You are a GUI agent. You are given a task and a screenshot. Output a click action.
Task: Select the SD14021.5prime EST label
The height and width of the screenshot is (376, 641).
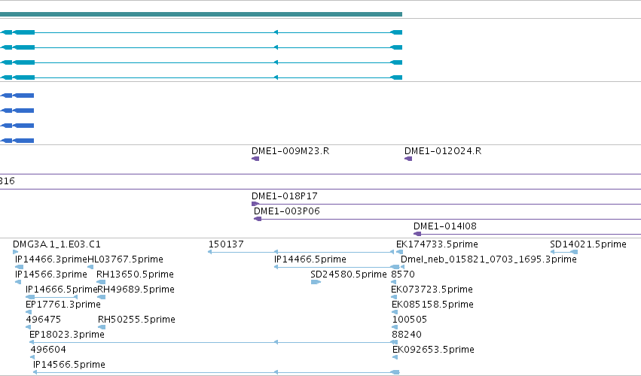588,244
